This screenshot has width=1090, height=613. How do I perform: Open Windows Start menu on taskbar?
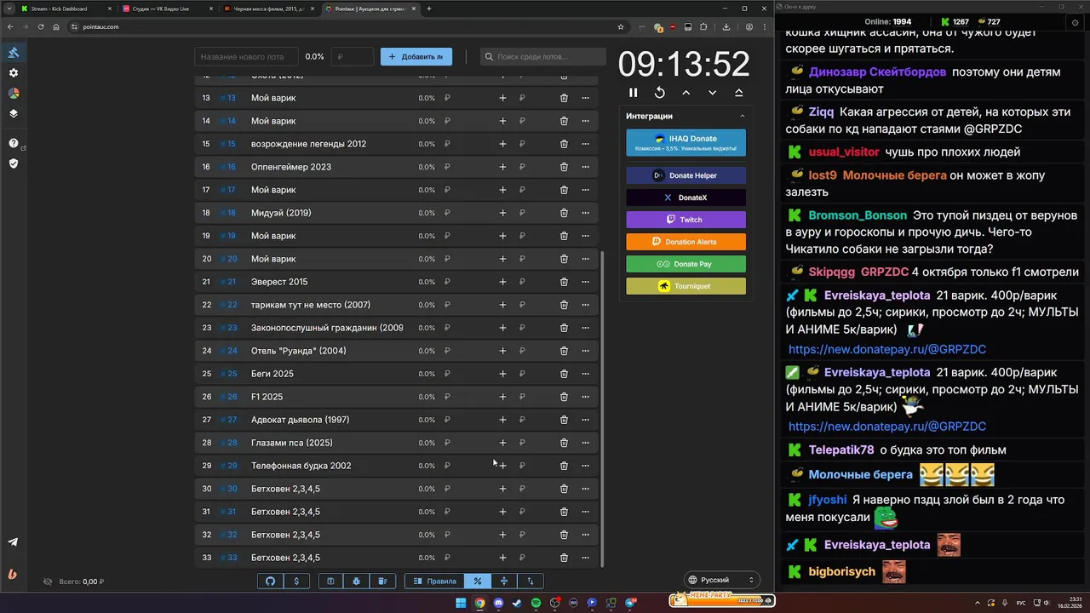[461, 603]
